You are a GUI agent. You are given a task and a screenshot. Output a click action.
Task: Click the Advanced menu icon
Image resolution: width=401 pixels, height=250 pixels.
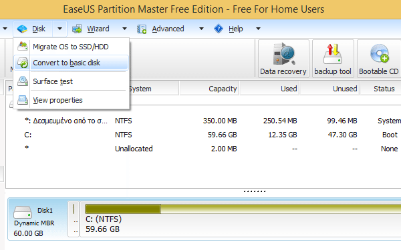click(142, 29)
